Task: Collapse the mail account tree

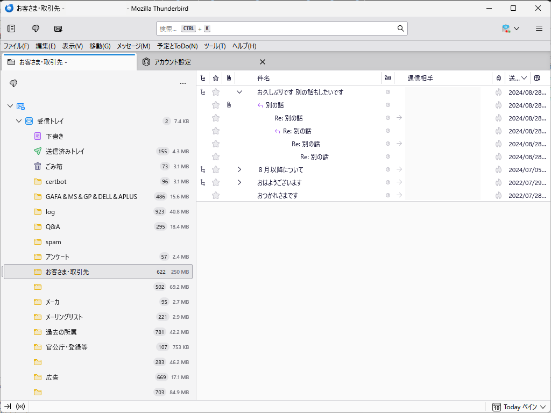Action: [10, 106]
